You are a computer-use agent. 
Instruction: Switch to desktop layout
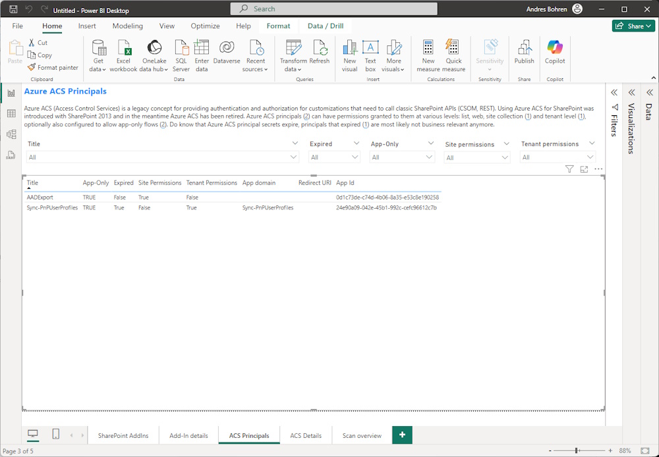(33, 435)
